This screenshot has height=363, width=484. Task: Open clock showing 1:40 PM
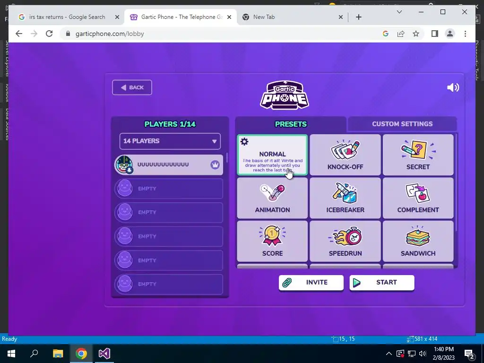coord(443,354)
